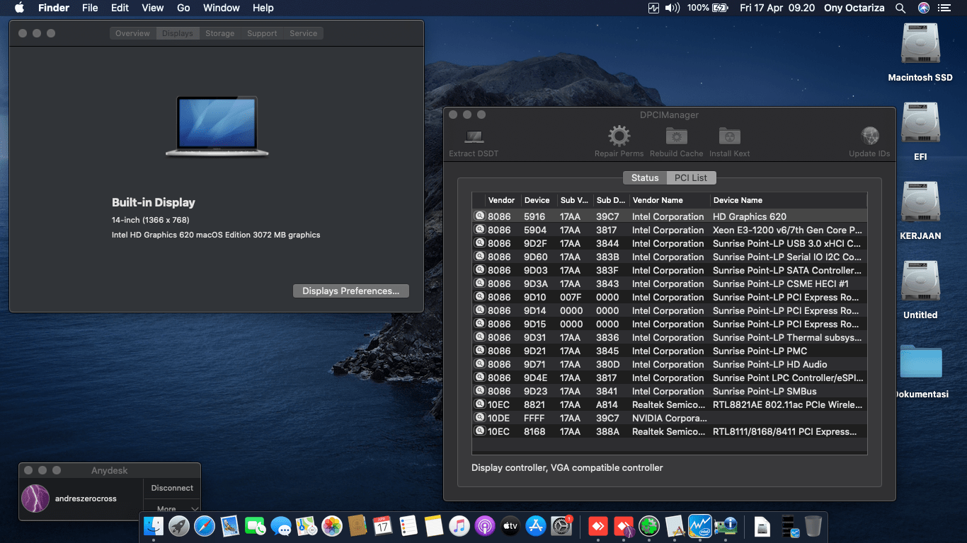Click the magnifier icon on the NVIDIA row
Screen dimensions: 967x543
479,418
